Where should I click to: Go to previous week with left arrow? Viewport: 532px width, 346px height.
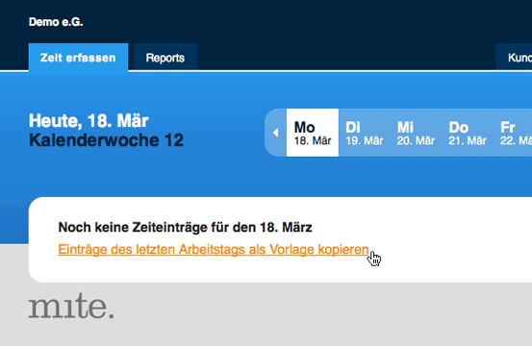275,133
